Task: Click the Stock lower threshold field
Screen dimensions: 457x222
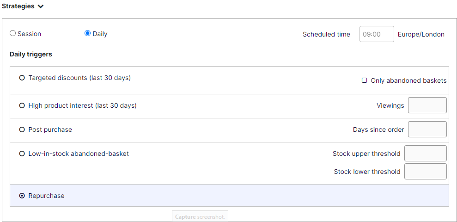Action: (x=425, y=171)
